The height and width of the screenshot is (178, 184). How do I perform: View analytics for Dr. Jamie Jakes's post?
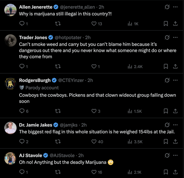130,141
